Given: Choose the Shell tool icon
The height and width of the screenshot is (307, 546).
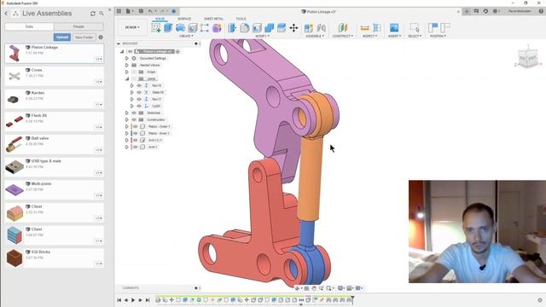Looking at the screenshot, I should [257, 28].
